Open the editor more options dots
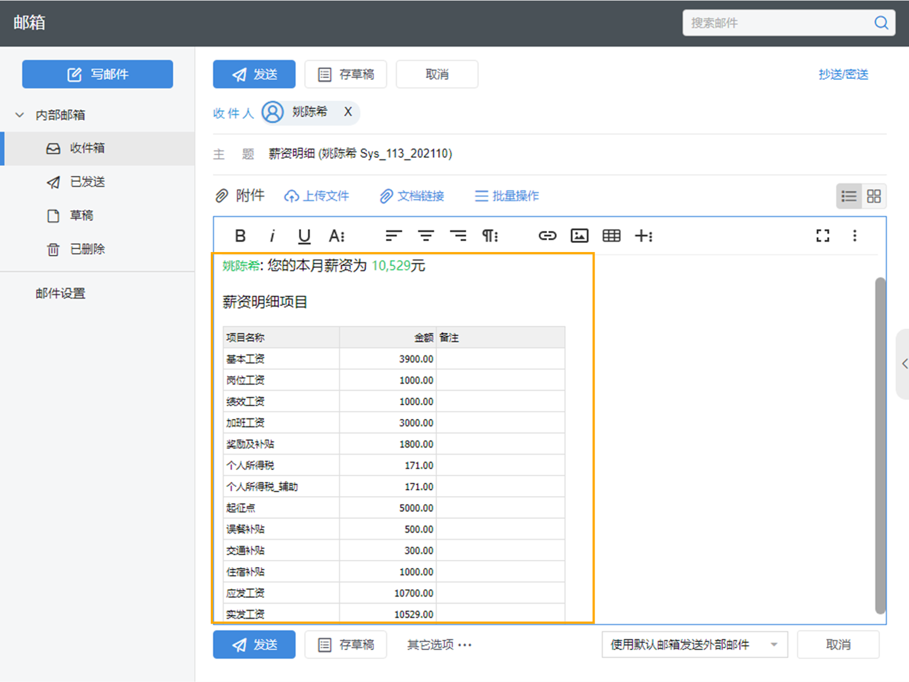This screenshot has height=682, width=909. click(x=855, y=236)
